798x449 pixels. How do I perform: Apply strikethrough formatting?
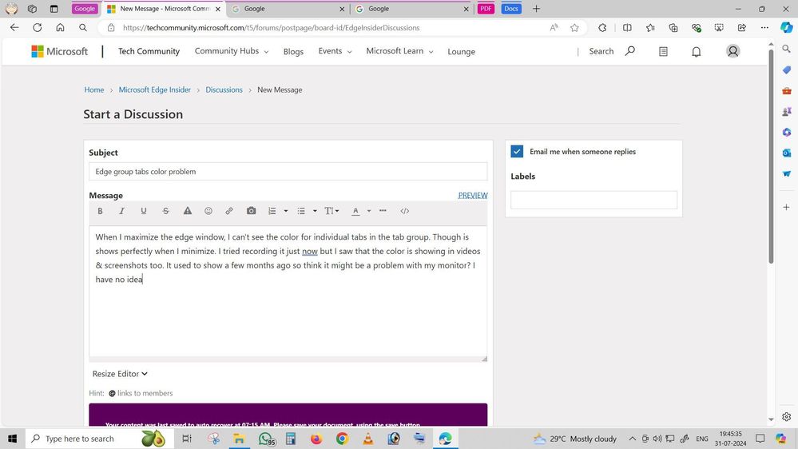pyautogui.click(x=165, y=211)
